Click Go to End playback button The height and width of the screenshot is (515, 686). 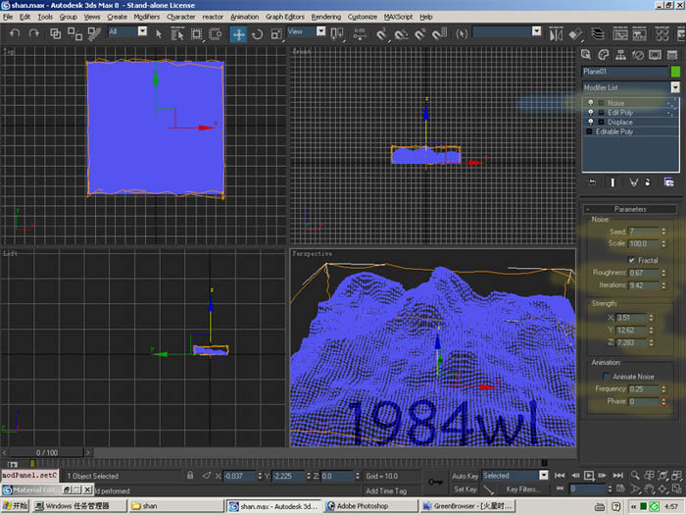(617, 476)
